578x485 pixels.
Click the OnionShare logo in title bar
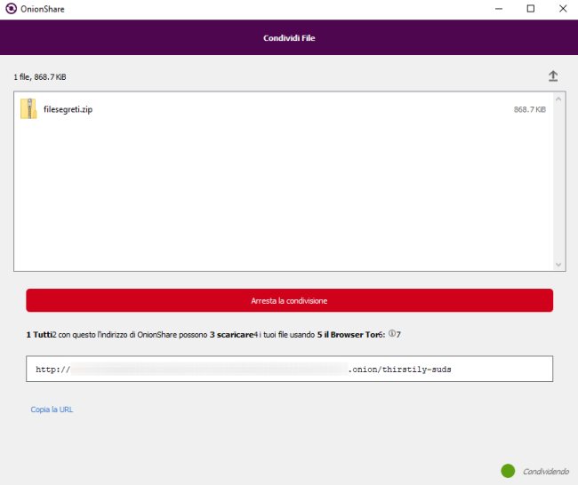click(10, 9)
